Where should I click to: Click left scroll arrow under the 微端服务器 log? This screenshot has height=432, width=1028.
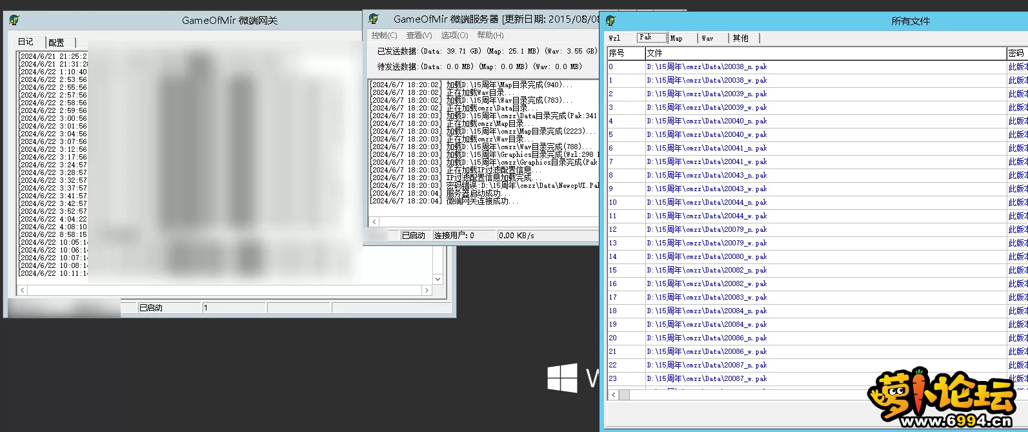click(x=374, y=221)
